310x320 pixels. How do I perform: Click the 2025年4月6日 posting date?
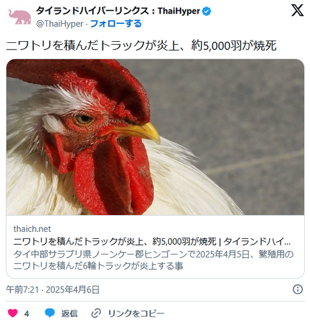point(73,290)
